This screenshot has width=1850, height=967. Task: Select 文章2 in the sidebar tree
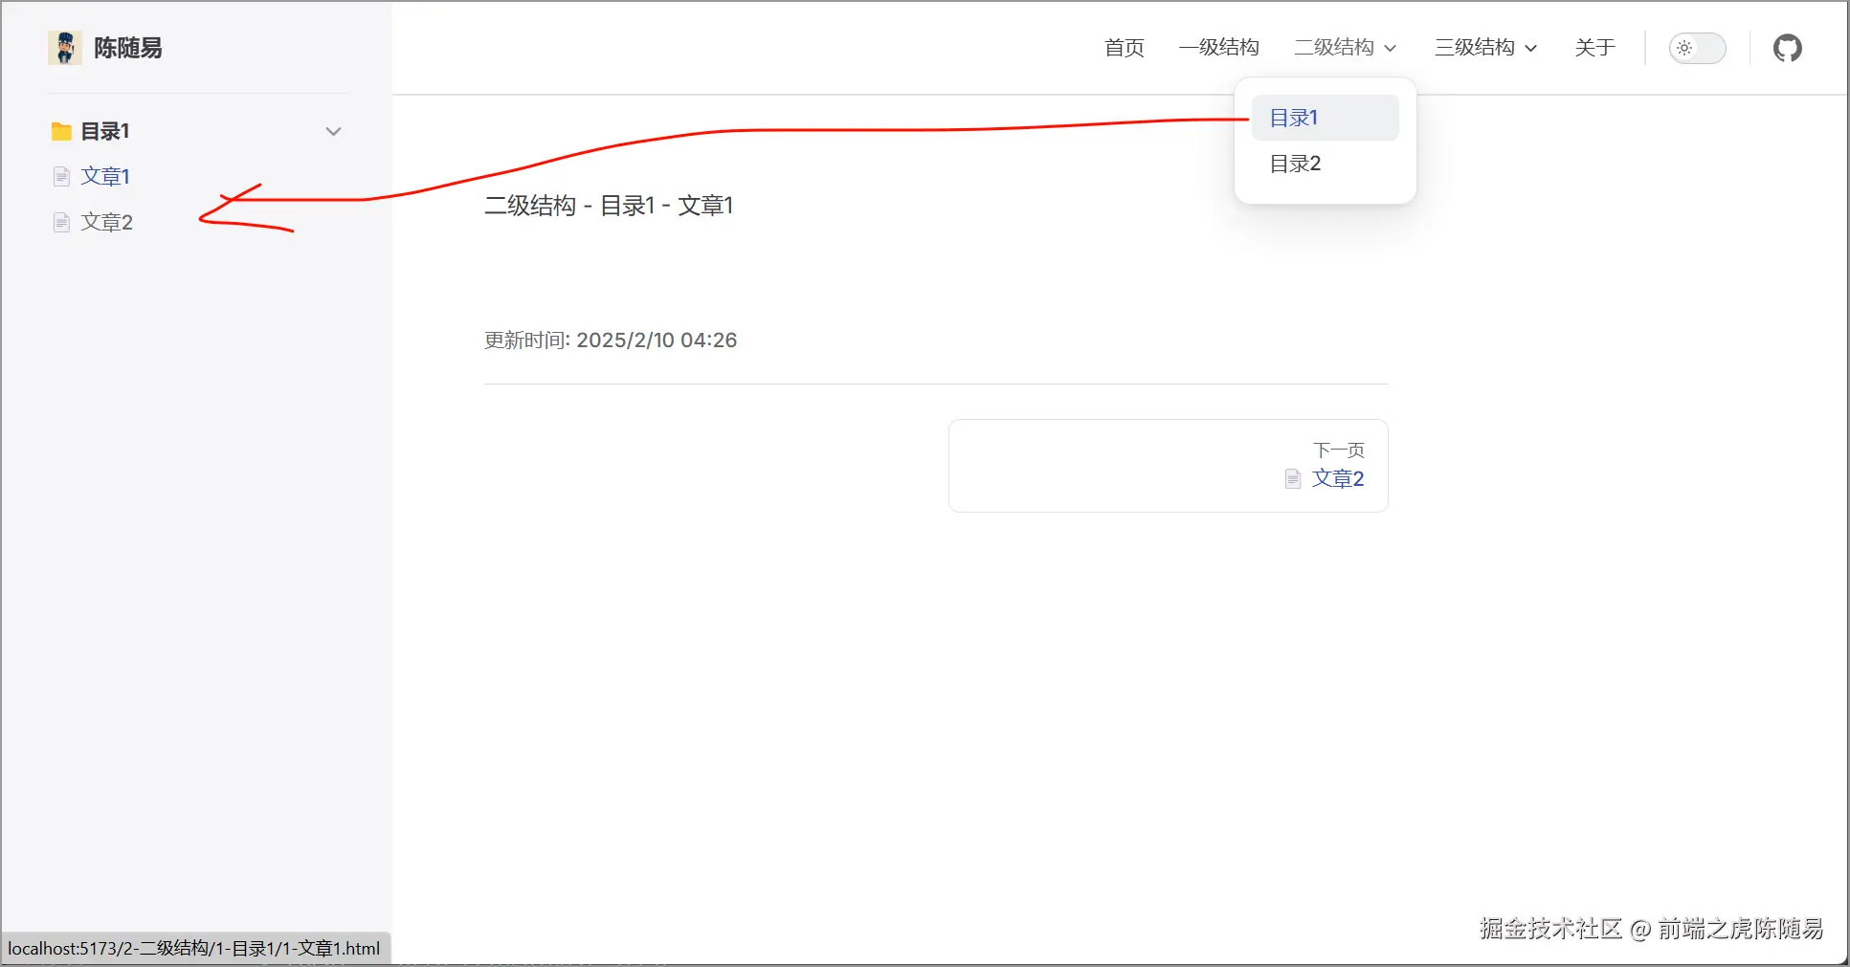point(106,222)
